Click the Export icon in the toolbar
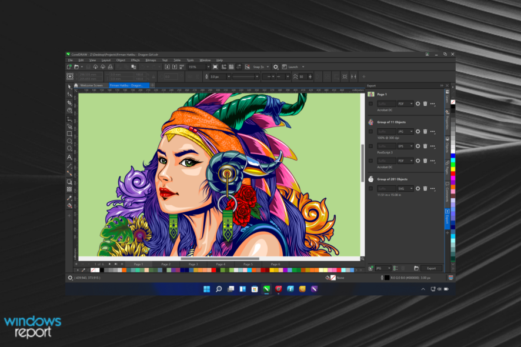521x347 pixels. click(x=175, y=67)
